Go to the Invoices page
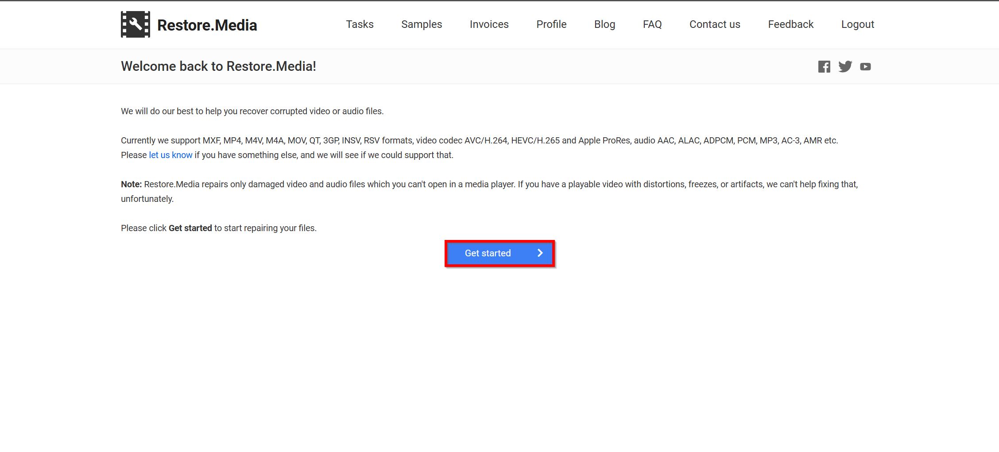 pos(489,24)
